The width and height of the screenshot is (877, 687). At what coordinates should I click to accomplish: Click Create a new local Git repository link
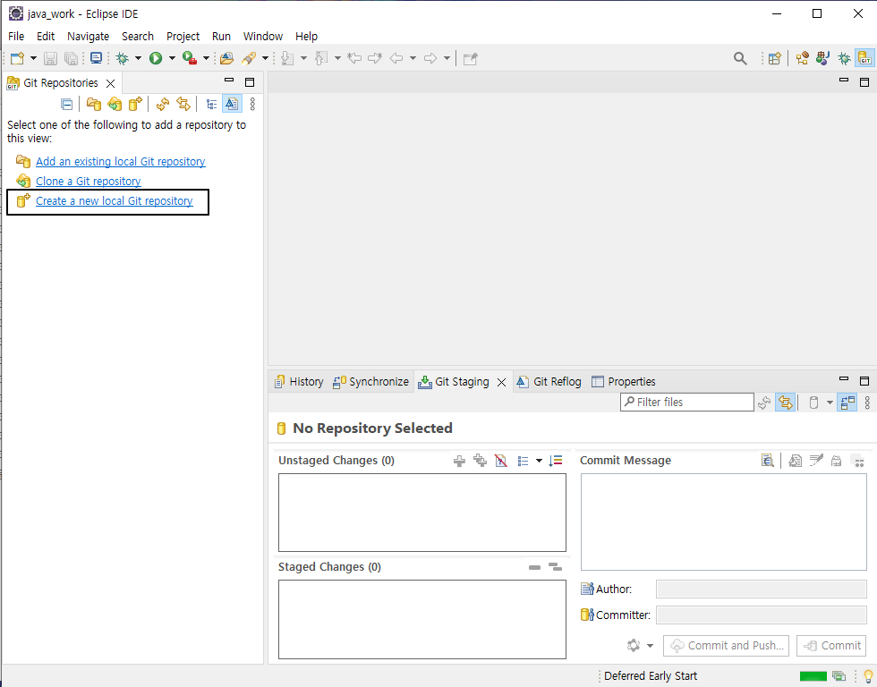coord(115,201)
